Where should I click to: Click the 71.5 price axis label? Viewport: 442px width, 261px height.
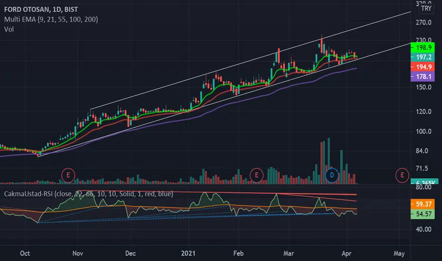click(x=422, y=168)
